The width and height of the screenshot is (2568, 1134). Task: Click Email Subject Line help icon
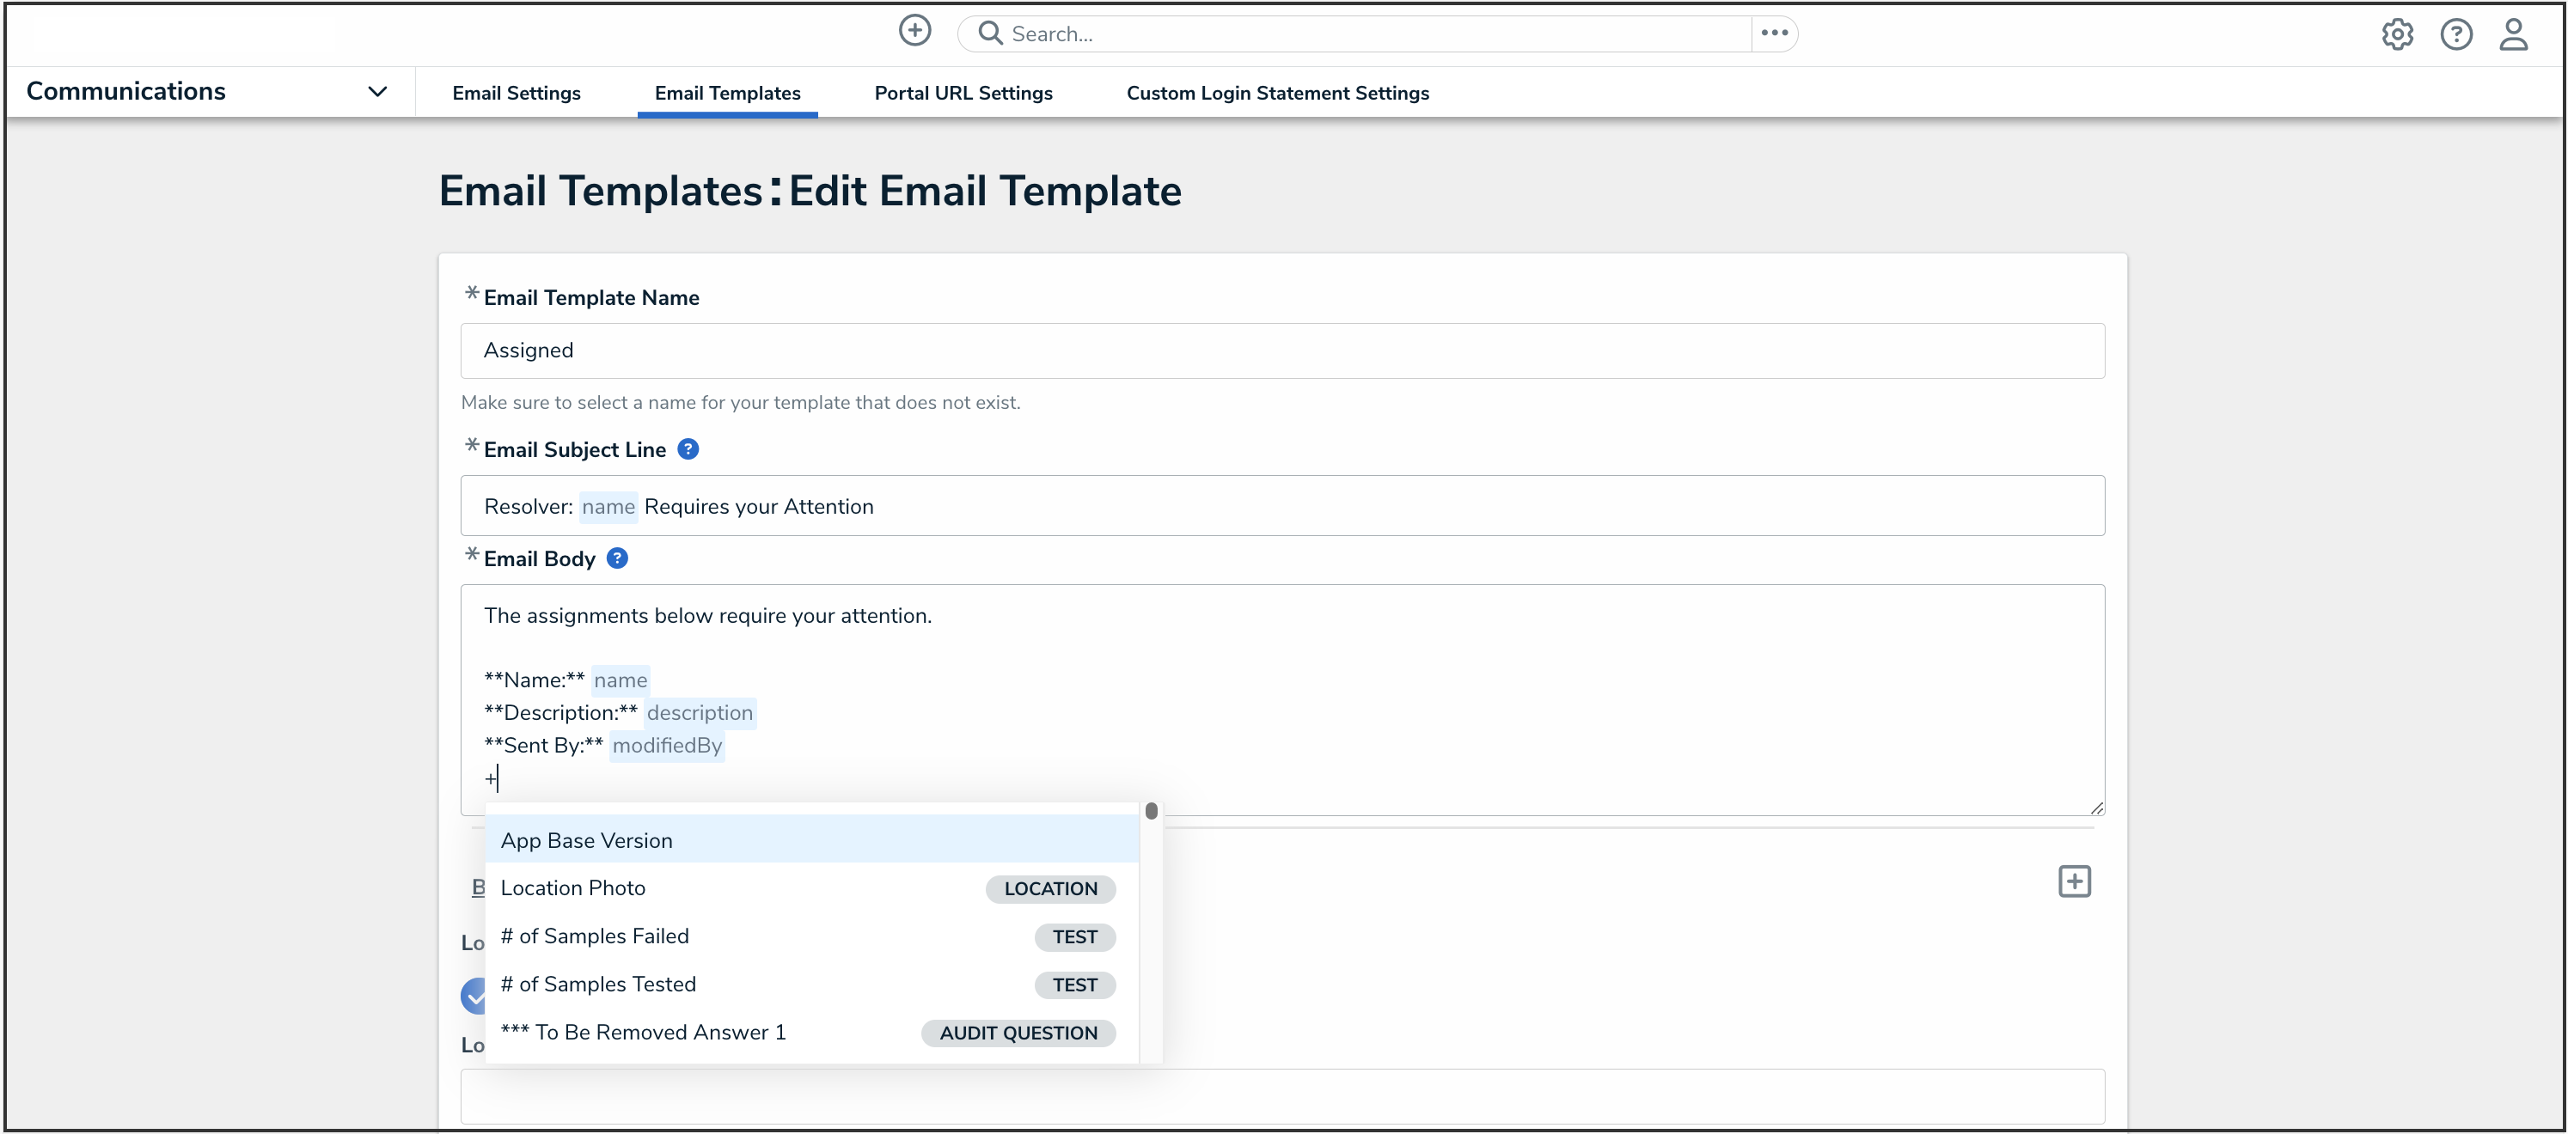(x=688, y=449)
